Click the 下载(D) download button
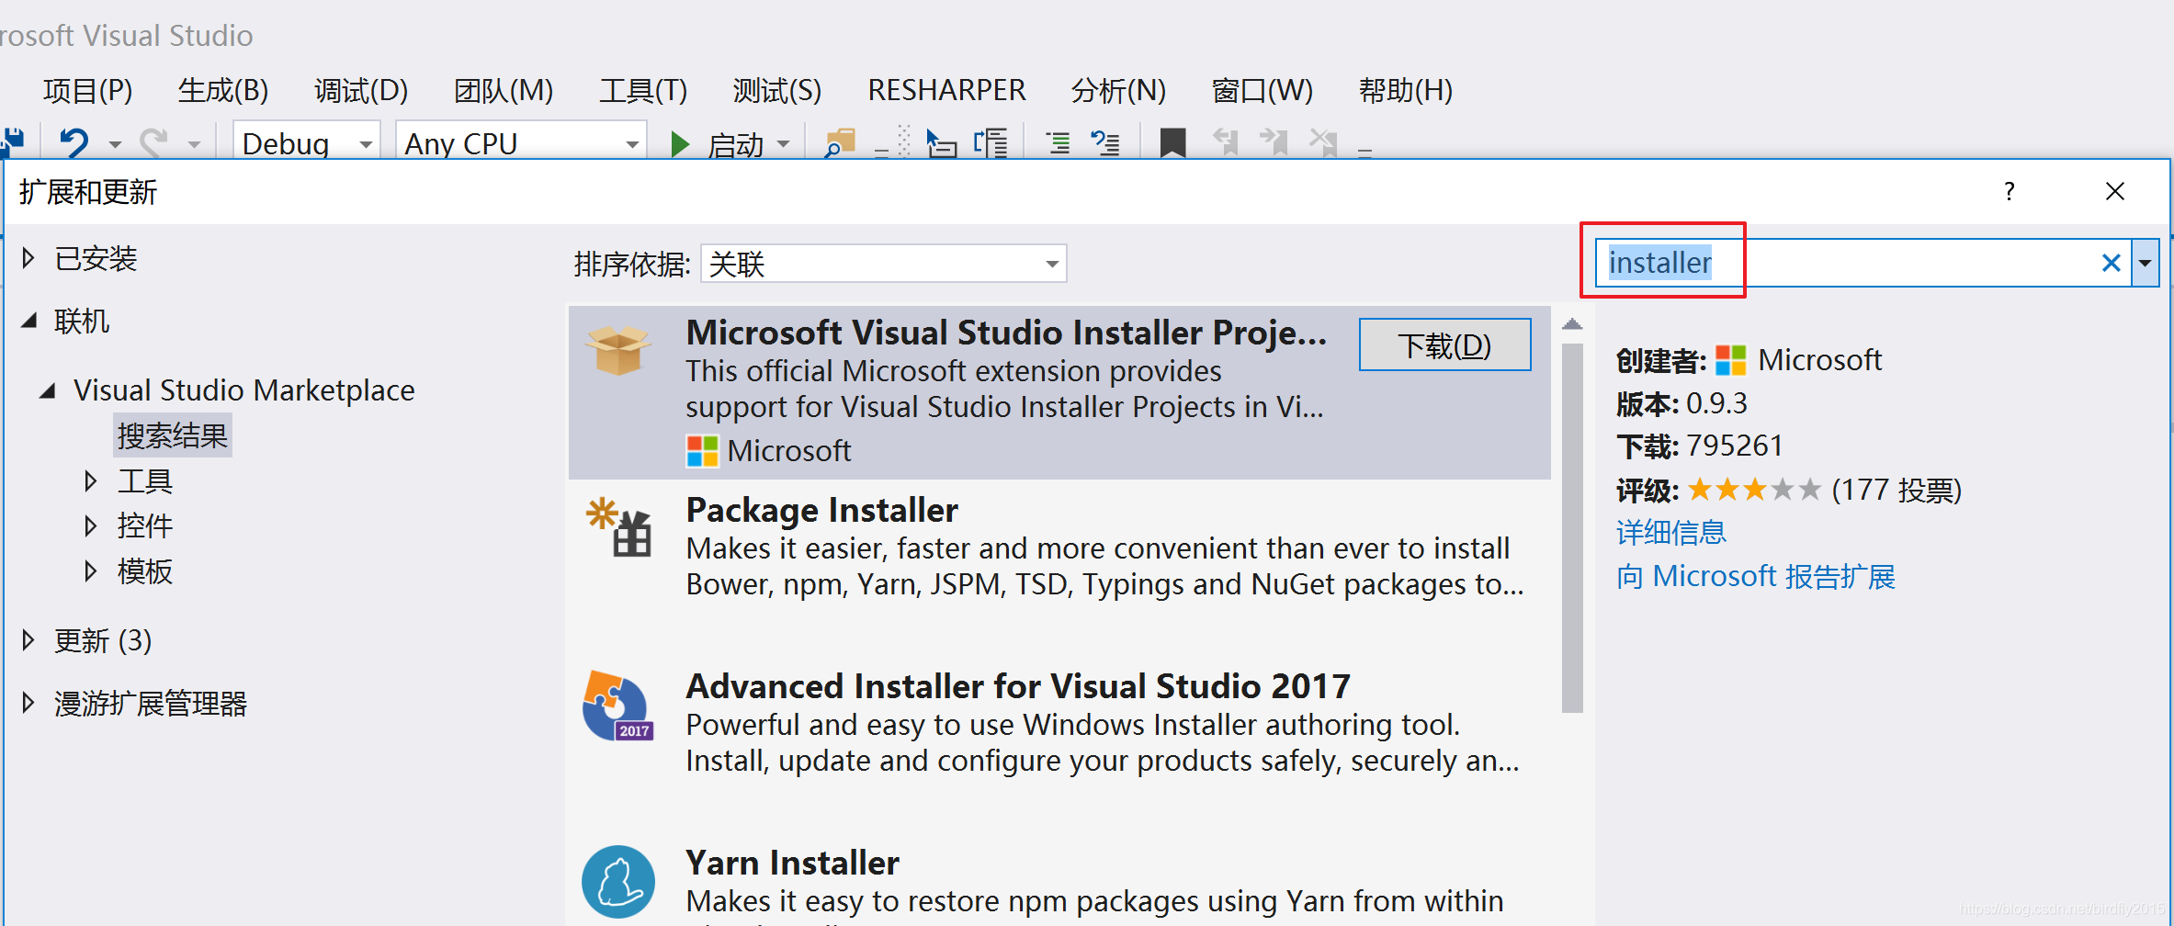The width and height of the screenshot is (2174, 926). coord(1444,345)
